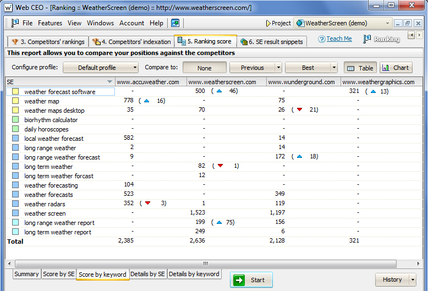Click the Web CEO flag icon beside File
Screen dimensions: 428x291
coord(15,23)
